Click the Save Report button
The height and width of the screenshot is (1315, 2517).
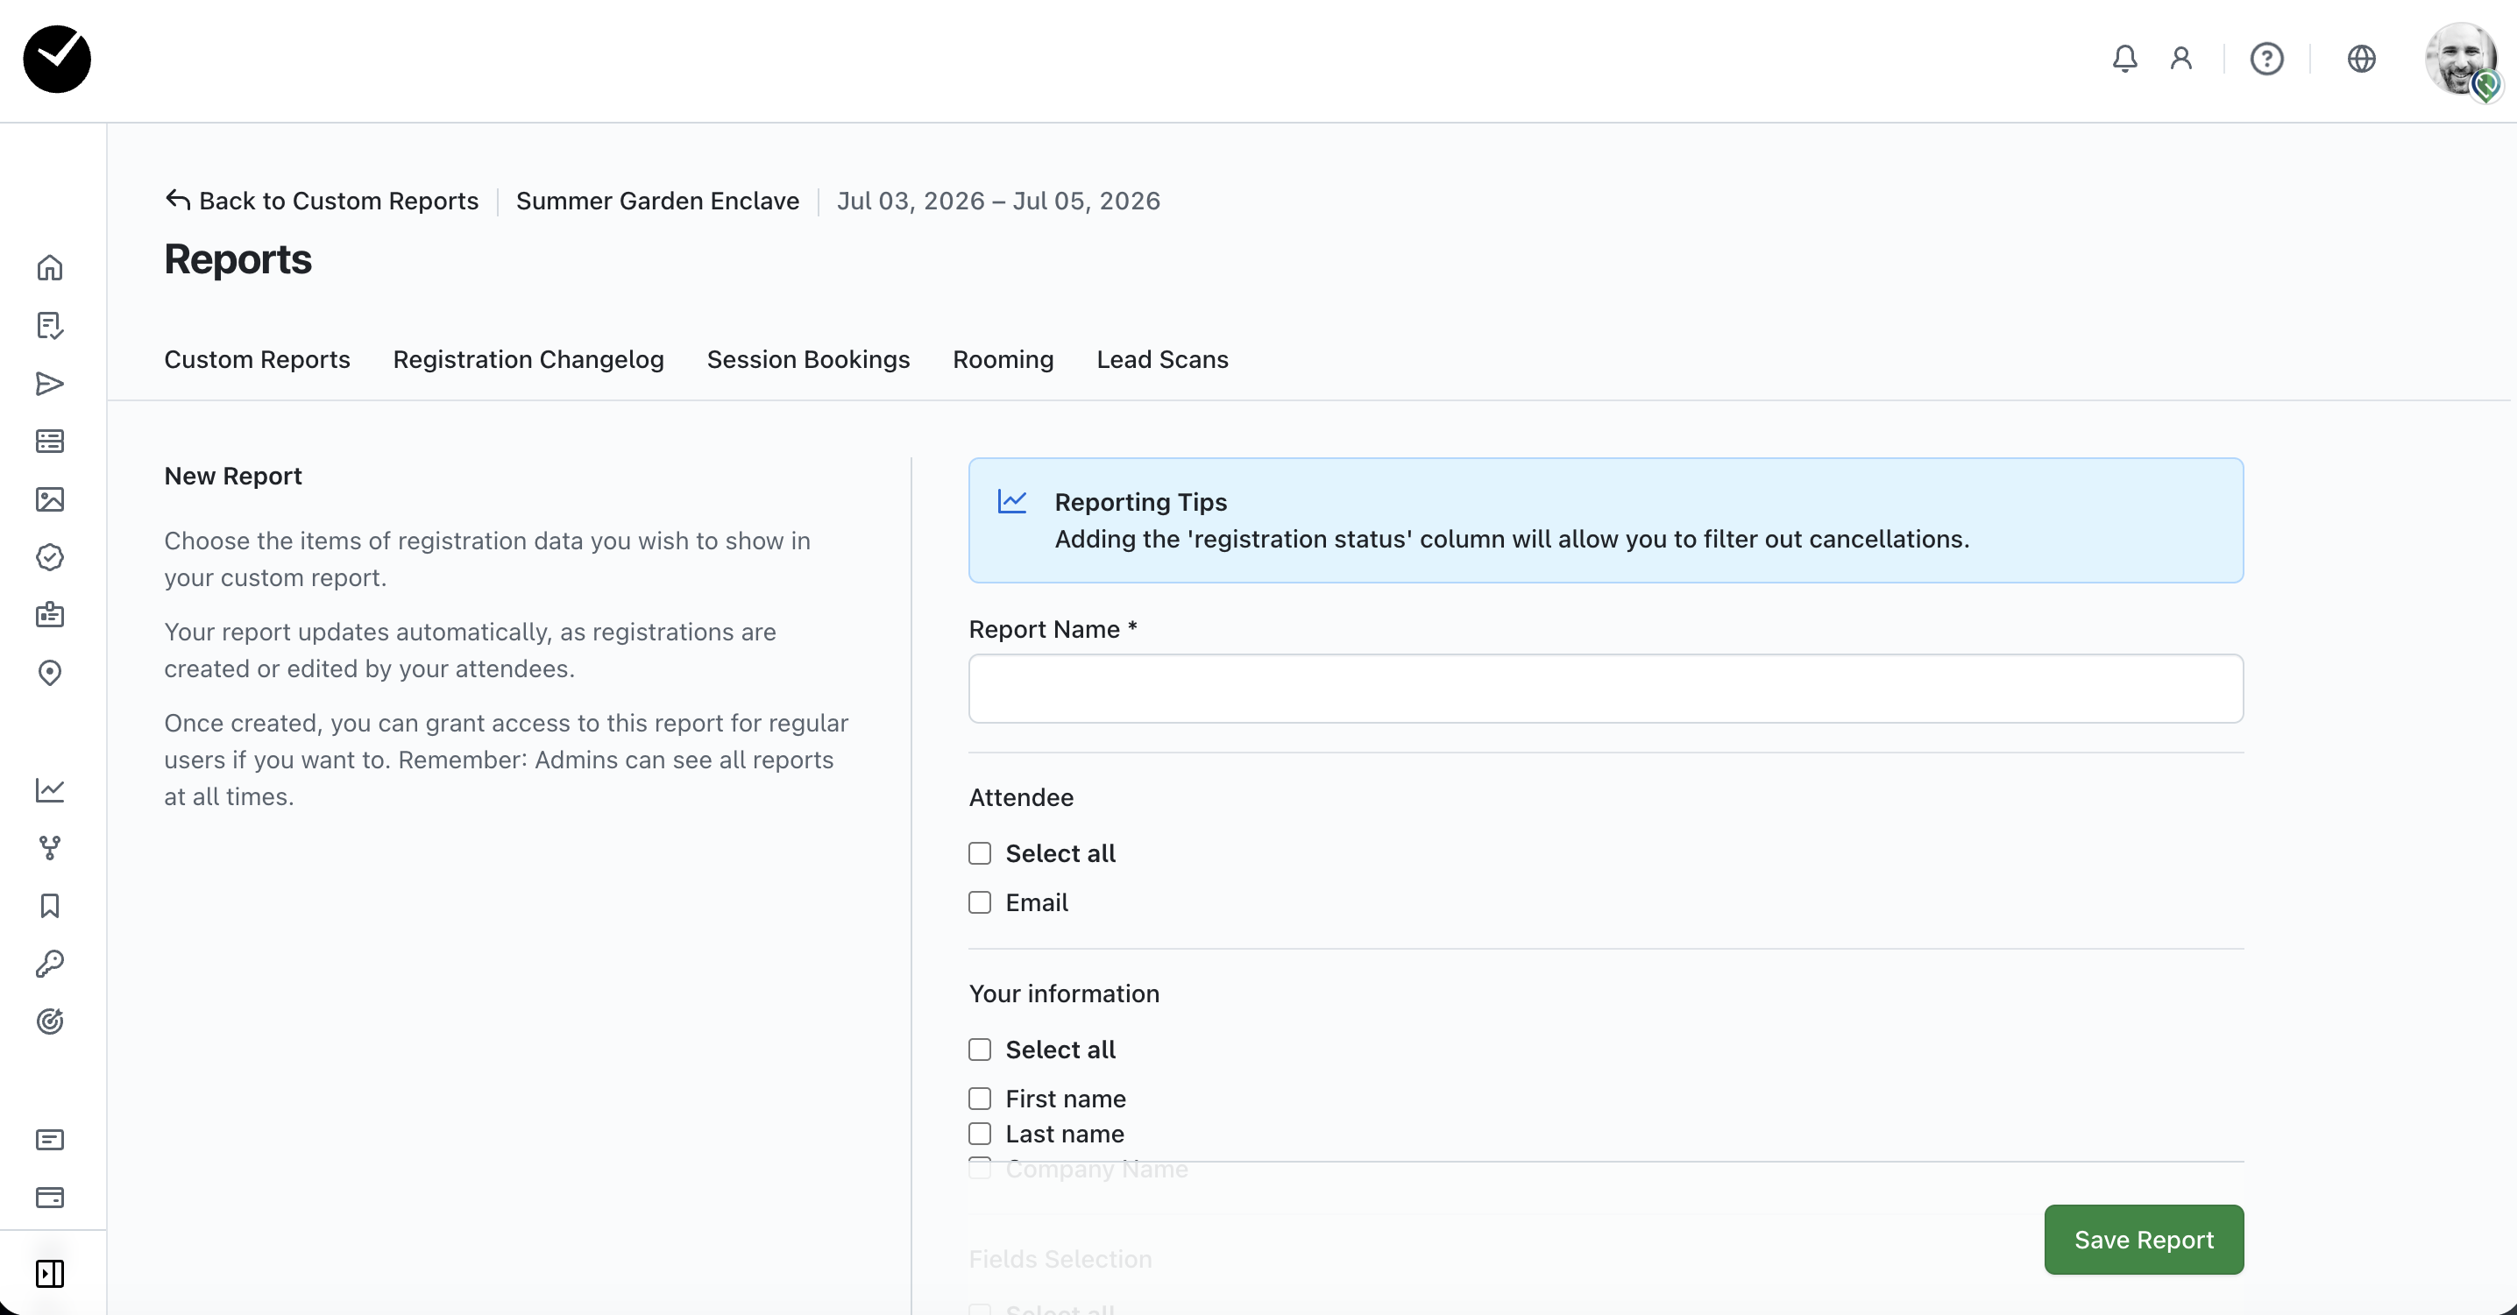2143,1239
